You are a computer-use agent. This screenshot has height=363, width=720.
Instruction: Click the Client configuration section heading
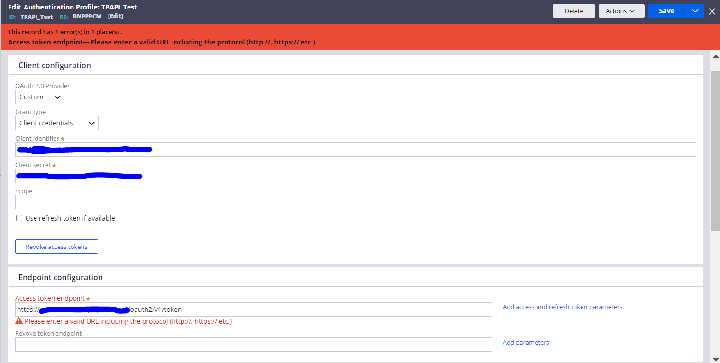55,65
